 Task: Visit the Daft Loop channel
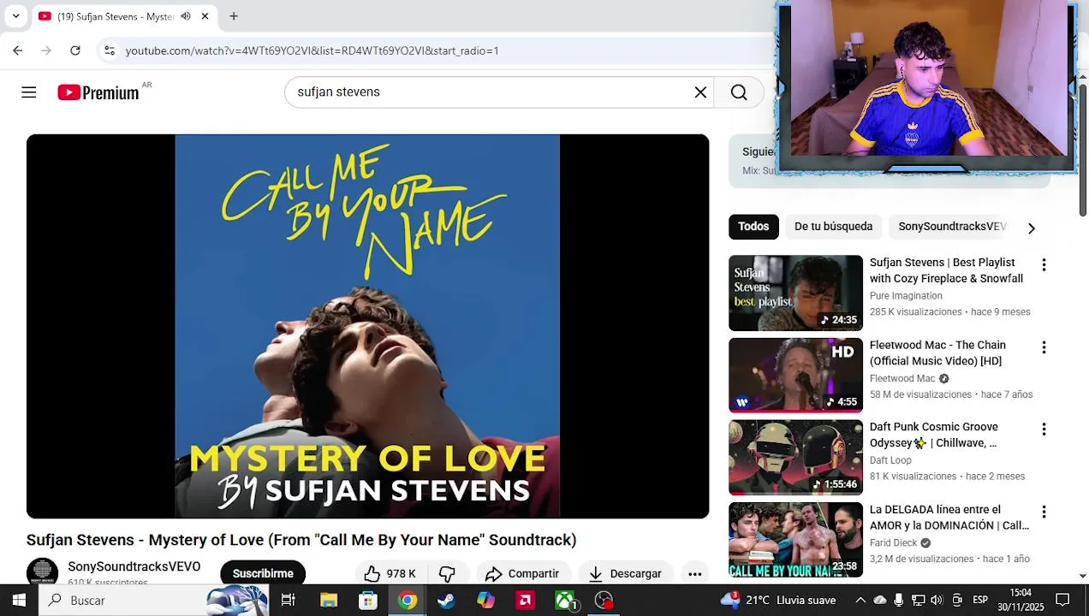coord(890,460)
